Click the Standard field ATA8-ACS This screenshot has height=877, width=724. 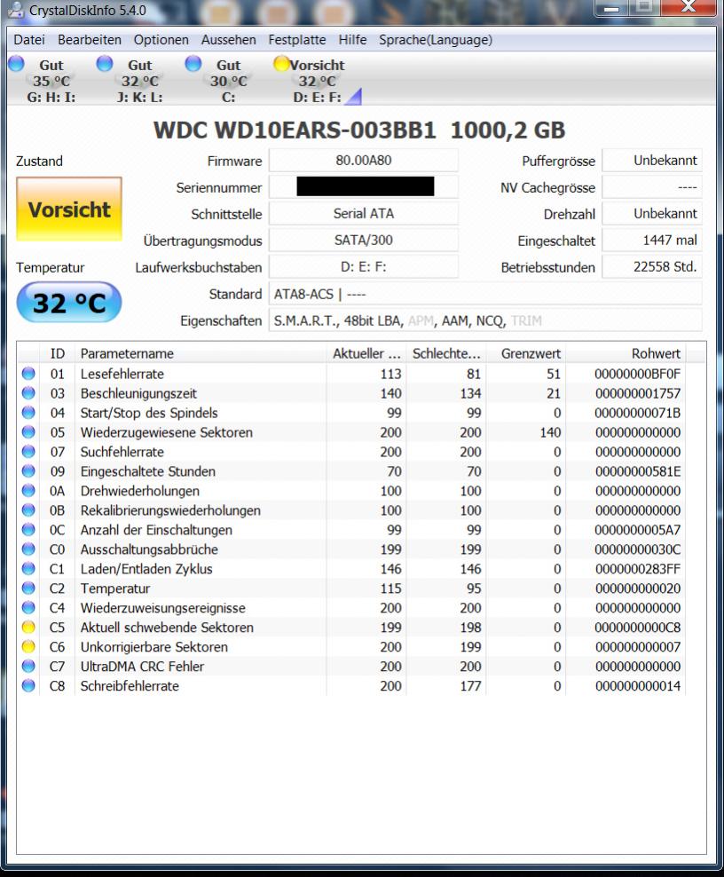(x=485, y=294)
